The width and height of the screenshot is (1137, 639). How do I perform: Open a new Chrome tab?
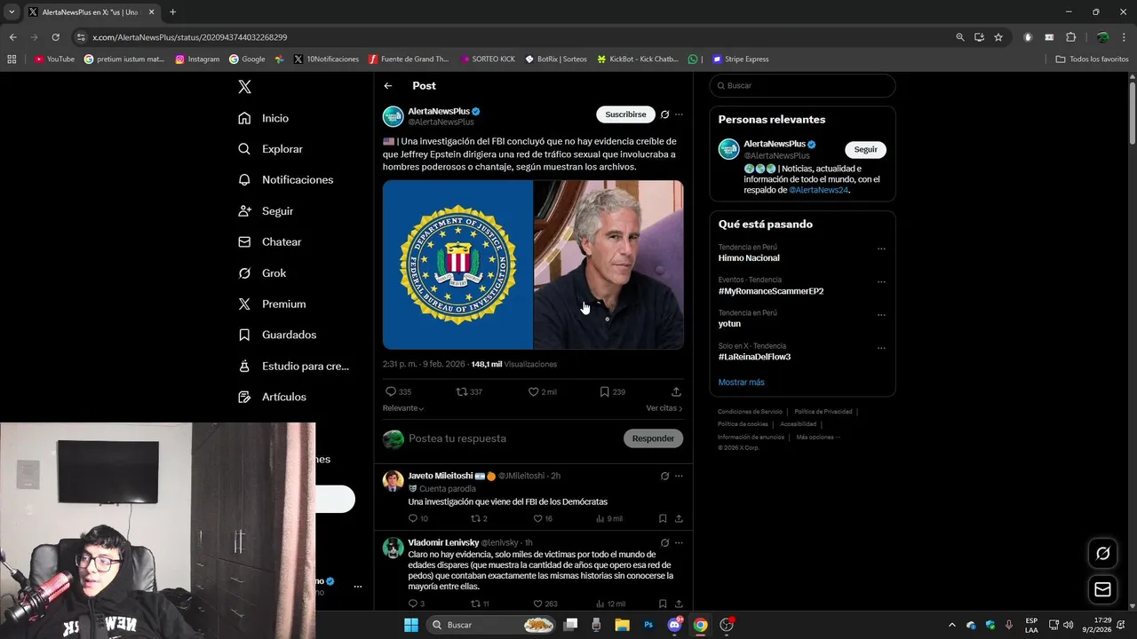172,12
